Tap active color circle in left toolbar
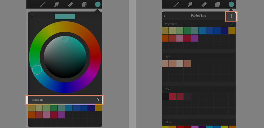This screenshot has width=264, height=128. (x=98, y=4)
